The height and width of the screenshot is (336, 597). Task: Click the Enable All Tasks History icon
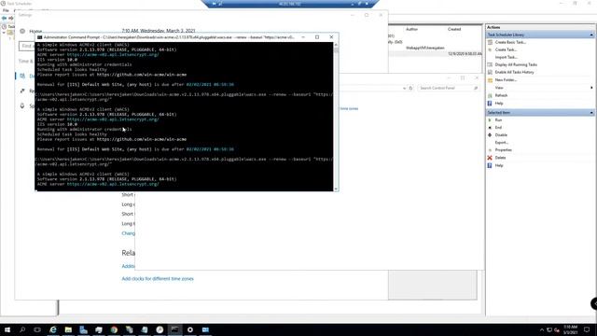[490, 72]
